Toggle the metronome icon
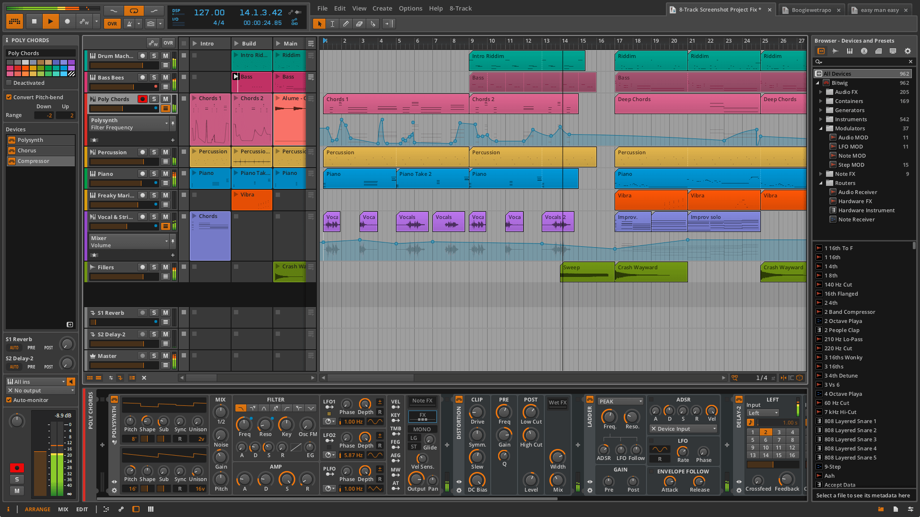Image resolution: width=920 pixels, height=517 pixels. point(129,23)
